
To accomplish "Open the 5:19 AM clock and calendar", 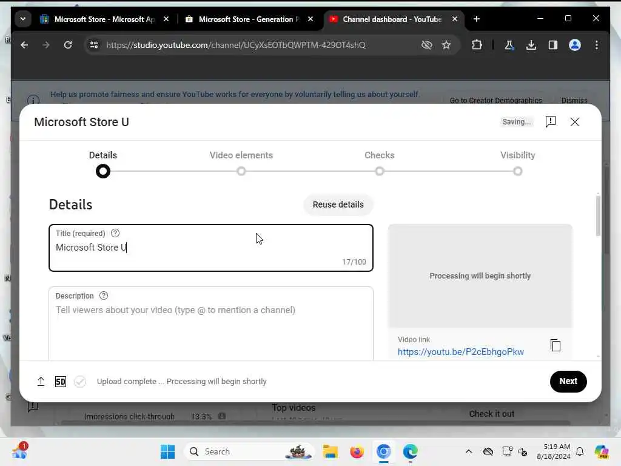I will pos(554,451).
